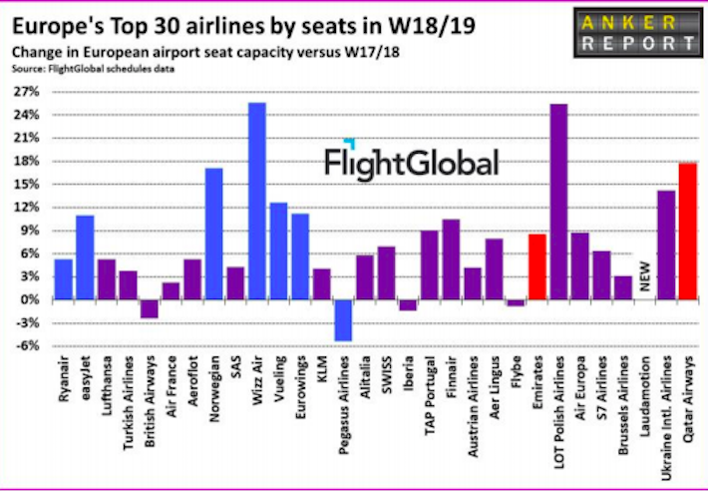Click the Finnair purple bar
Screen dimensions: 708x492
(451, 259)
